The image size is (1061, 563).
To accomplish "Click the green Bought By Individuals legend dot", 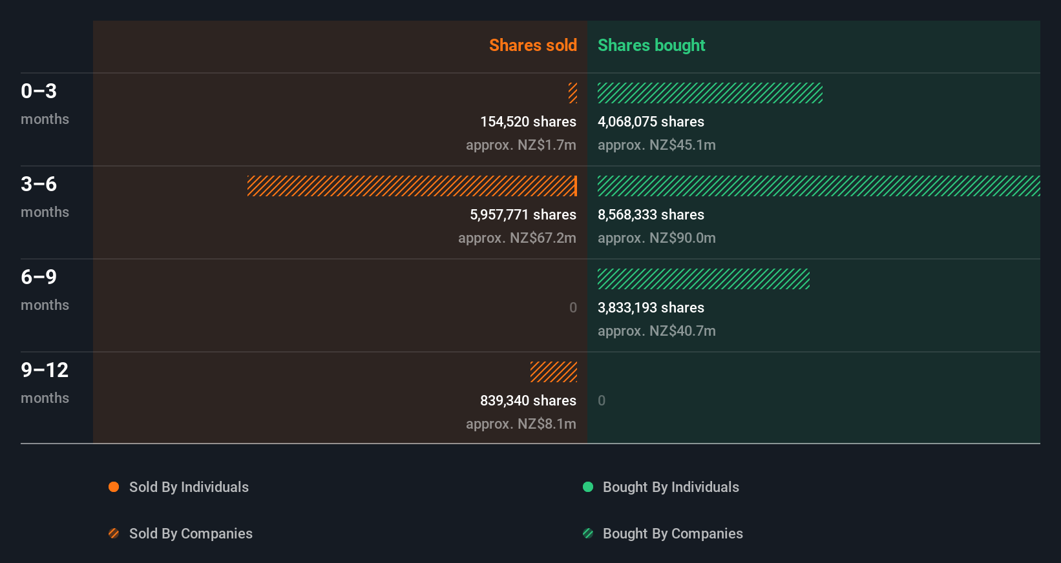I will [x=588, y=487].
